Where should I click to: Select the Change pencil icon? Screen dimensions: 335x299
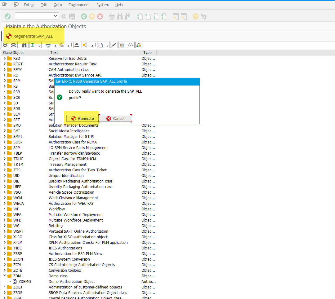[114, 45]
